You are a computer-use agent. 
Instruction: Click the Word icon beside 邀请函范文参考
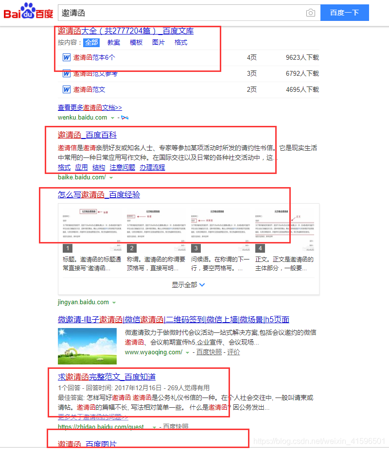[x=66, y=73]
